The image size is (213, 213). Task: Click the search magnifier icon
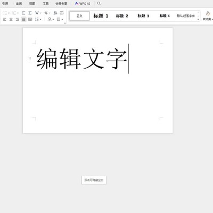click(99, 4)
